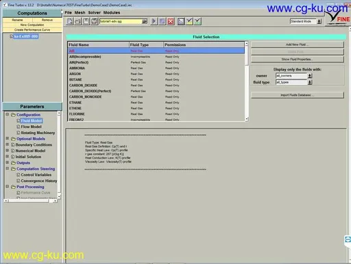The width and height of the screenshot is (351, 264).
Task: Click the folder icon beside Post Processing
Action: coord(14,187)
